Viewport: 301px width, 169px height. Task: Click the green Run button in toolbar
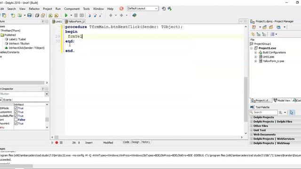[66, 15]
